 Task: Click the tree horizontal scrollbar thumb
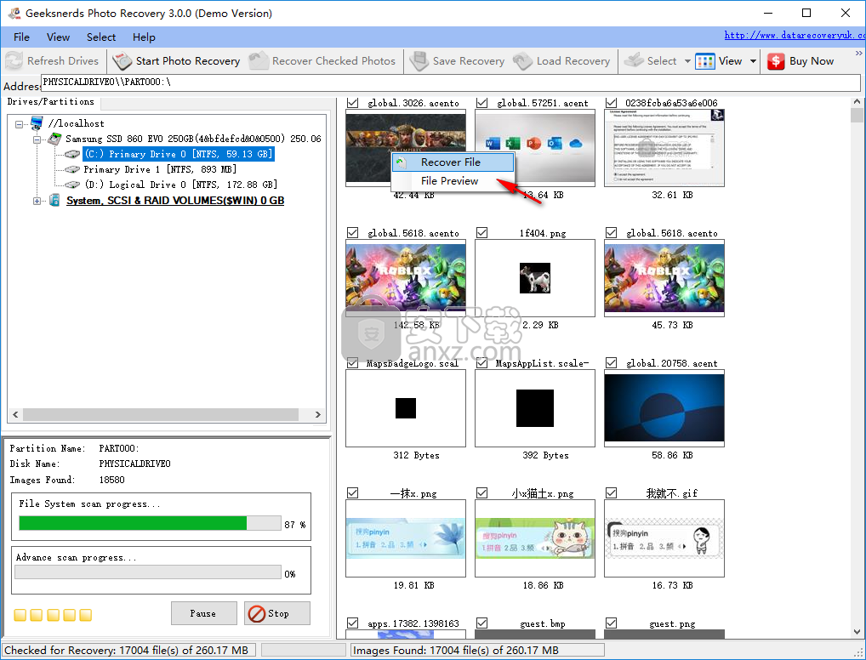pos(160,415)
